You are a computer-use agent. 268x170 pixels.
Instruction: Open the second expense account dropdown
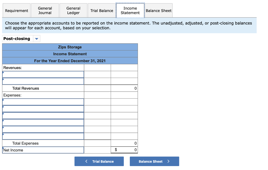coord(43,109)
